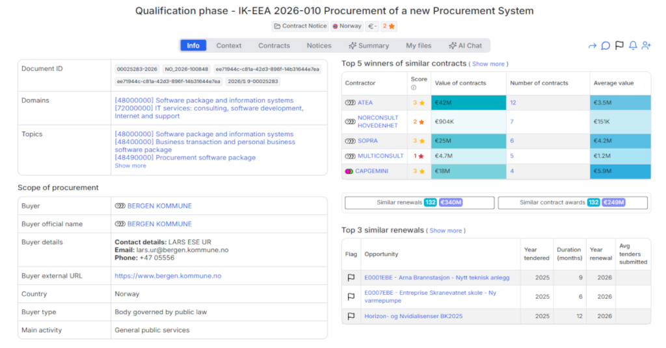Viewport: 666px width, 348px height.
Task: Open the comment bubble icon
Action: (x=606, y=45)
